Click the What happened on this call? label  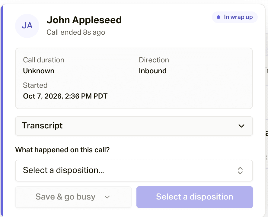tap(62, 150)
